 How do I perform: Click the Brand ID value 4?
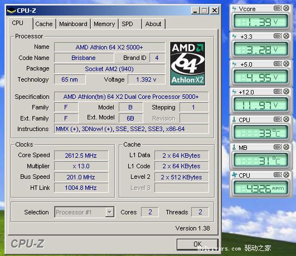tap(157, 58)
